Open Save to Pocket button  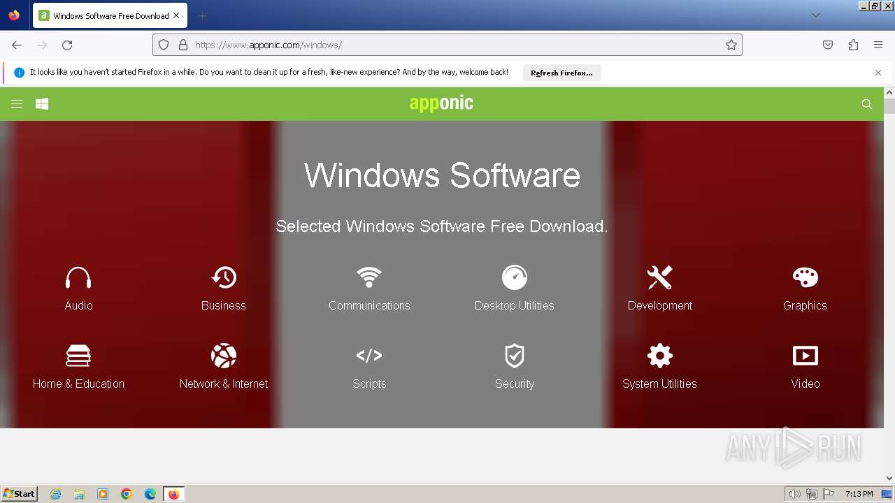[x=828, y=45]
